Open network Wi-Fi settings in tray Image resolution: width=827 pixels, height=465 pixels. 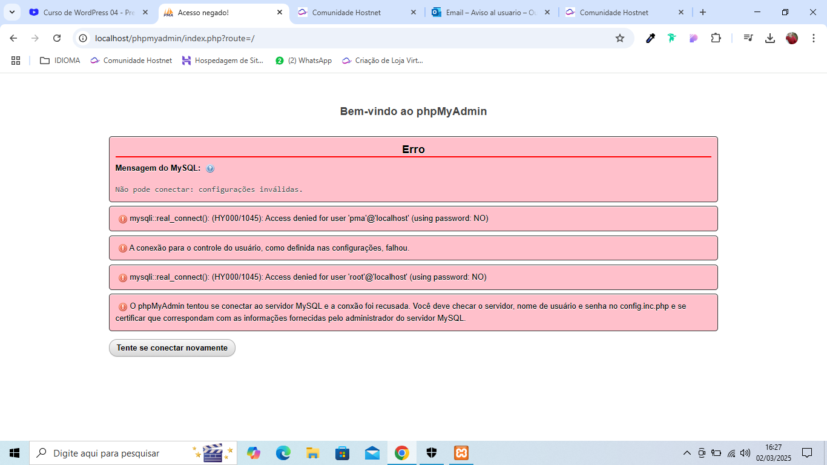731,453
